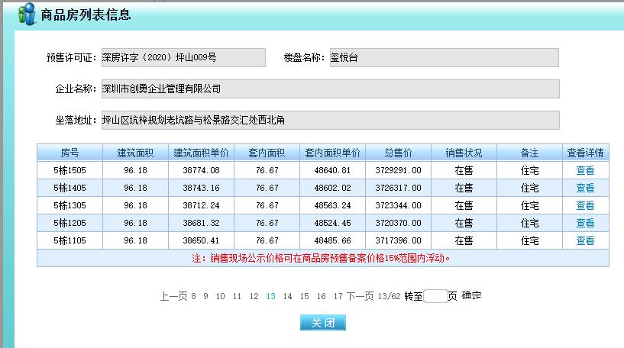Jump to page 8
Image resolution: width=624 pixels, height=348 pixels.
click(193, 296)
